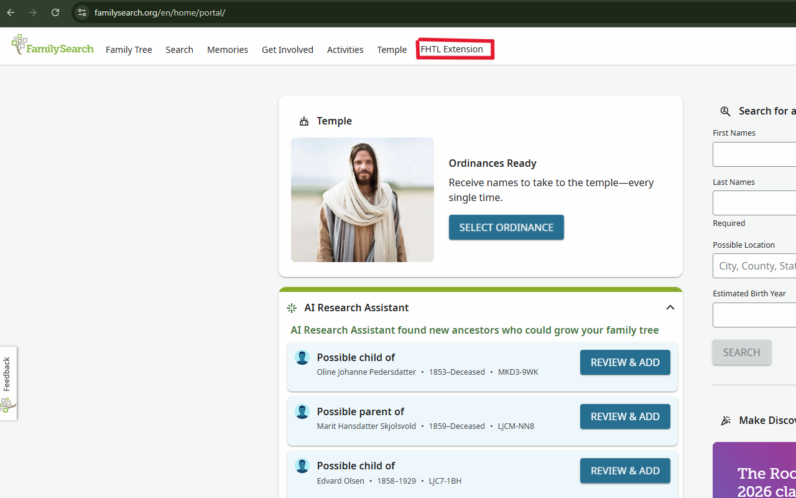Click the browser address bar URL
Viewport: 796px width, 498px height.
pyautogui.click(x=160, y=12)
